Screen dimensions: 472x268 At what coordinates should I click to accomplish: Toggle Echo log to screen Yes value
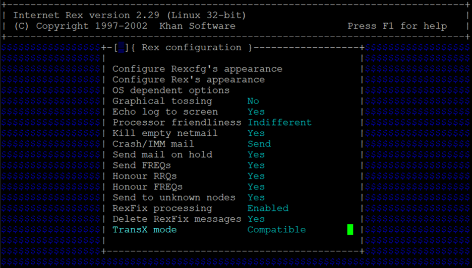256,112
